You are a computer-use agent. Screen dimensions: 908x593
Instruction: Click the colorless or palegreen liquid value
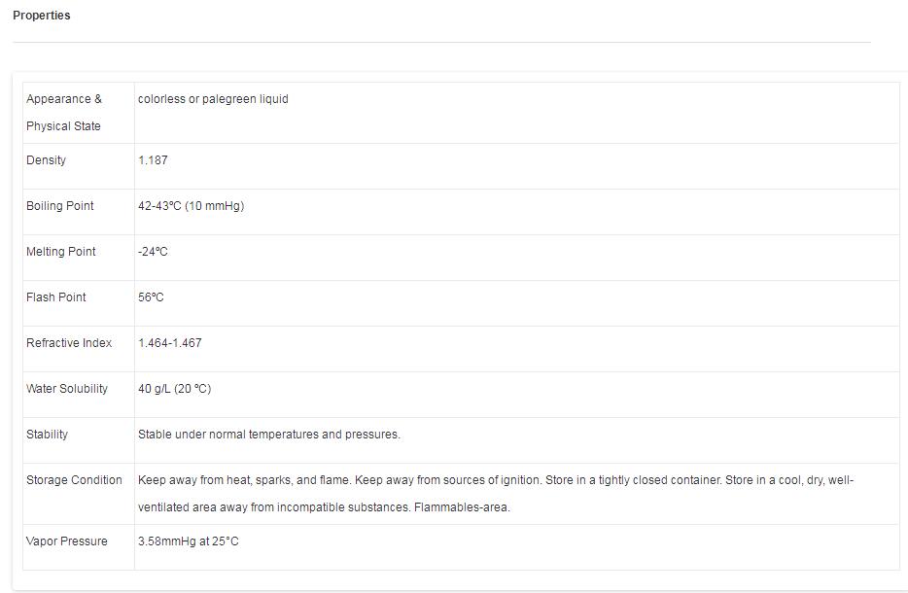pyautogui.click(x=213, y=99)
